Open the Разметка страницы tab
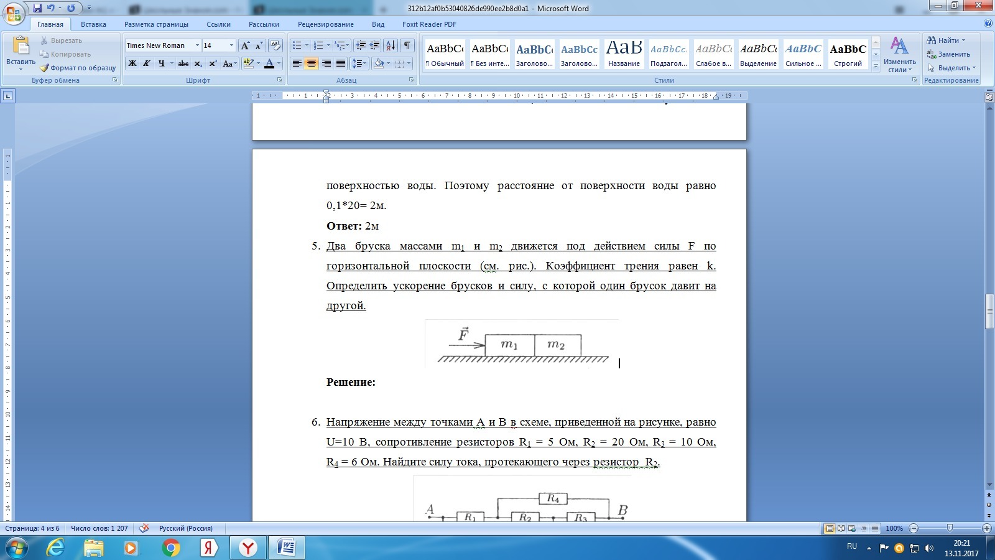Image resolution: width=995 pixels, height=560 pixels. (x=156, y=24)
